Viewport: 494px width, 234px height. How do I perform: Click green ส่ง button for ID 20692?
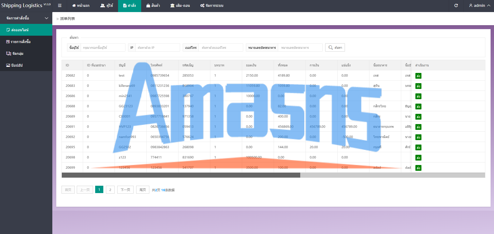point(418,137)
